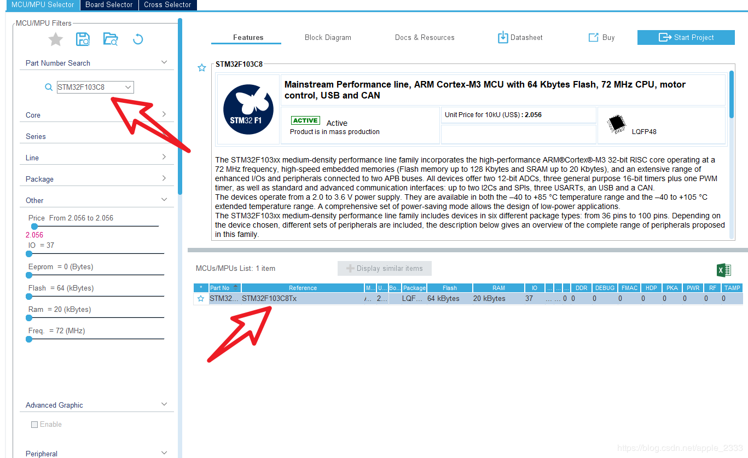748x458 pixels.
Task: Sort list by HDP column header
Action: point(651,288)
